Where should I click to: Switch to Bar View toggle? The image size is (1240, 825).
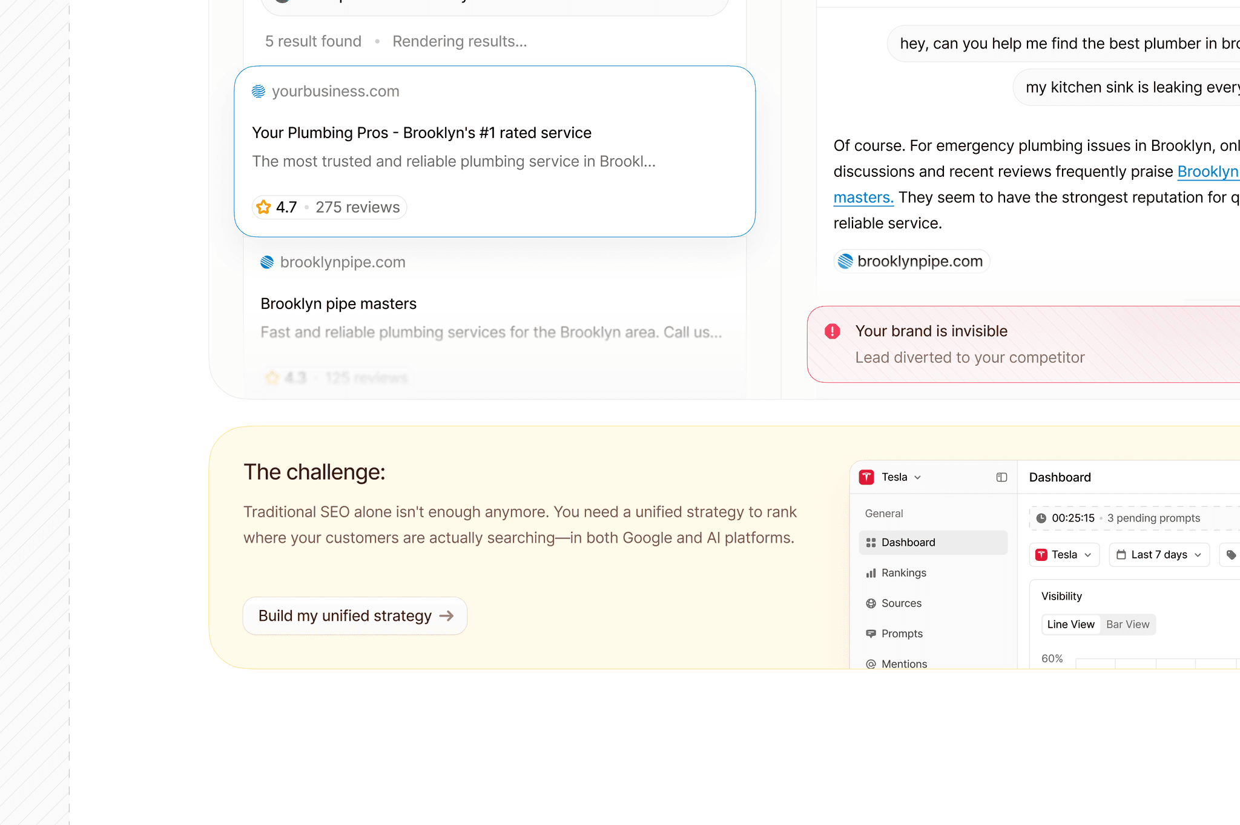[x=1127, y=625]
